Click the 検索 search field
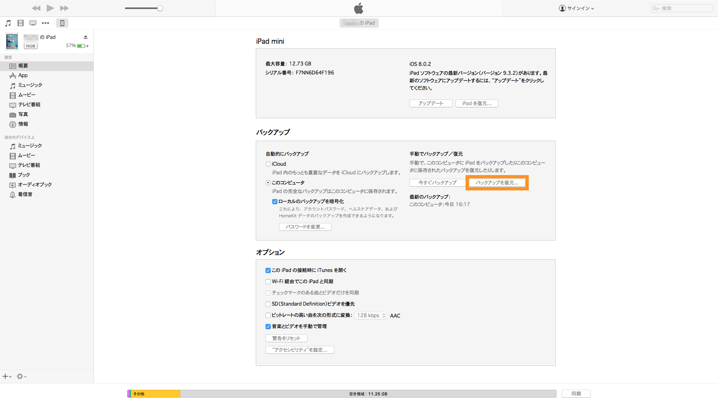The image size is (718, 404). [682, 8]
